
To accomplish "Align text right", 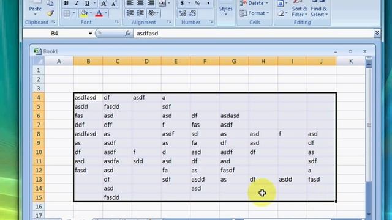I will (151, 3).
